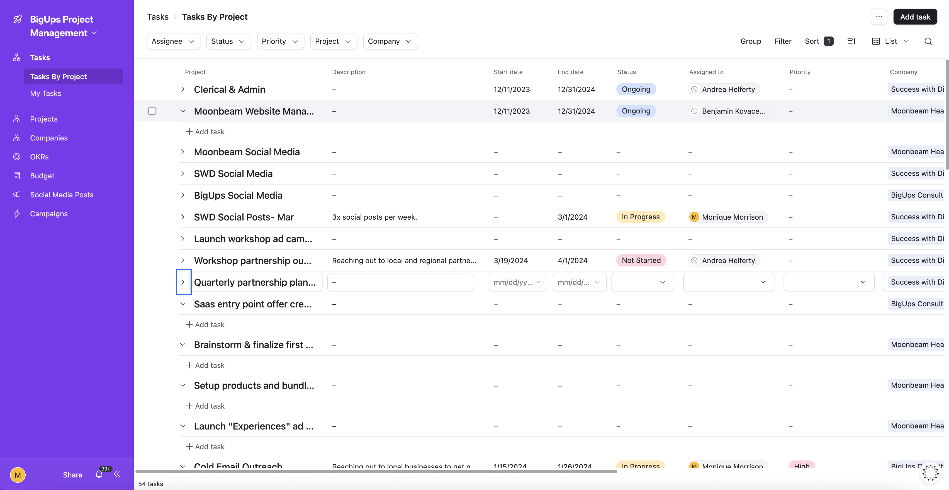Expand the Quarterly partnership plan row
949x490 pixels.
point(183,282)
